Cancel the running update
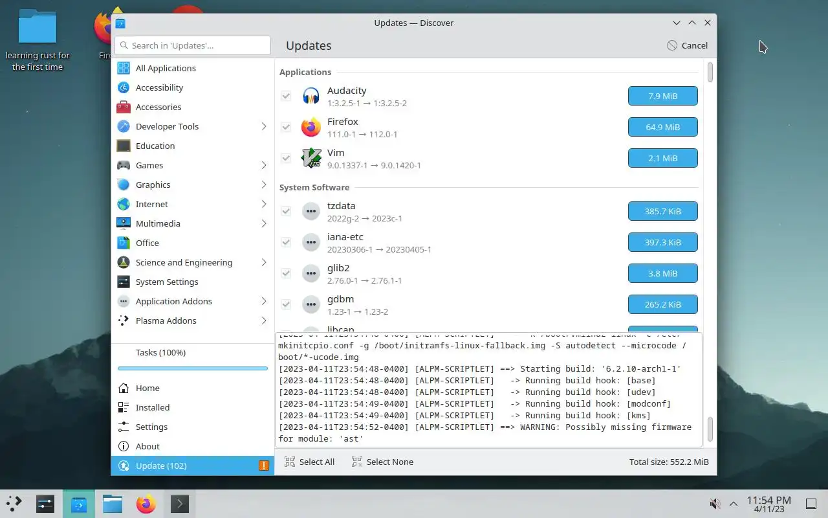Viewport: 828px width, 518px height. pyautogui.click(x=687, y=45)
